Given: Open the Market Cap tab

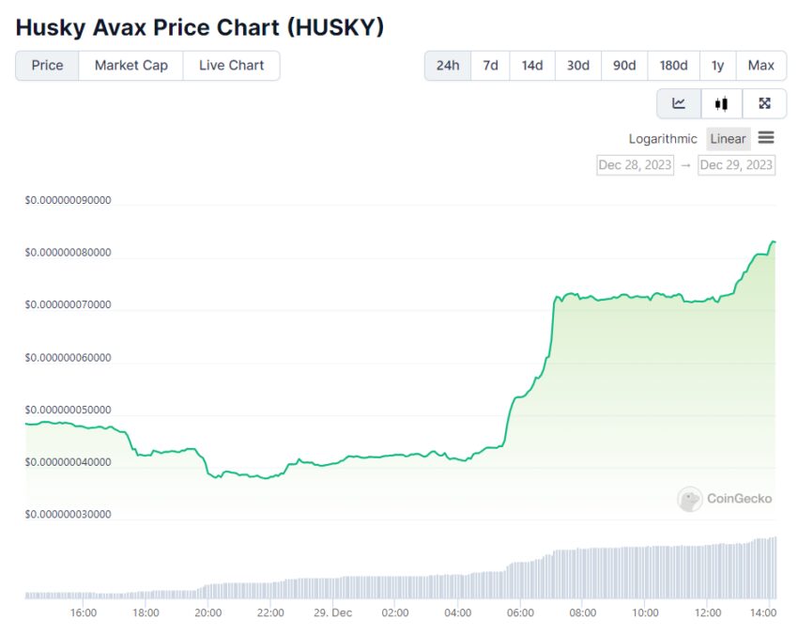Looking at the screenshot, I should [x=130, y=66].
